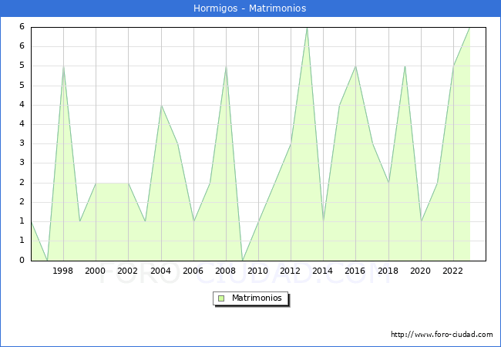Click x-axis label 2014
The height and width of the screenshot is (347, 501).
pyautogui.click(x=323, y=271)
